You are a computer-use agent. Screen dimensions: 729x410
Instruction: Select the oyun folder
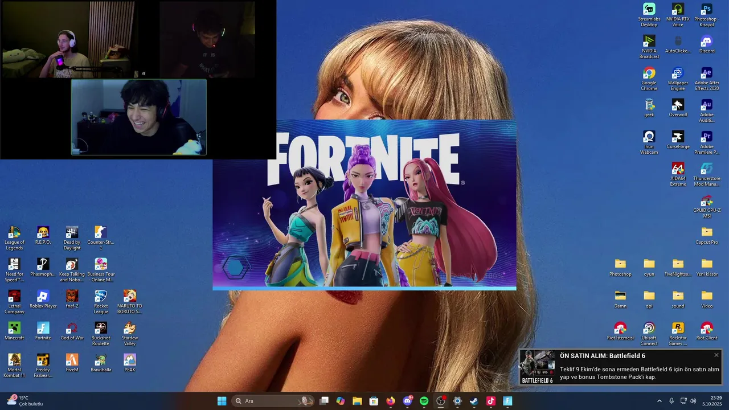(x=649, y=268)
